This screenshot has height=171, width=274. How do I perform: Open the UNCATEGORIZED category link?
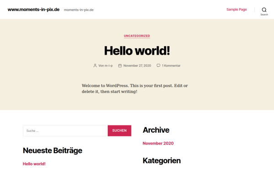click(137, 36)
